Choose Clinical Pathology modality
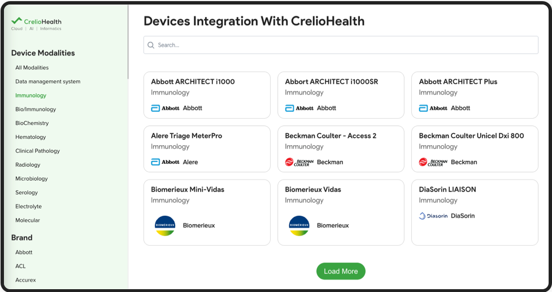Image resolution: width=552 pixels, height=292 pixels. (x=38, y=151)
